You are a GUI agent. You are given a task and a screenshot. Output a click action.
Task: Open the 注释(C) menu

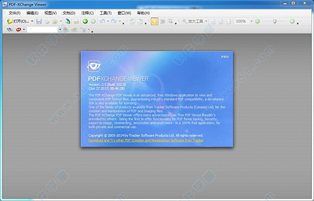[87, 13]
